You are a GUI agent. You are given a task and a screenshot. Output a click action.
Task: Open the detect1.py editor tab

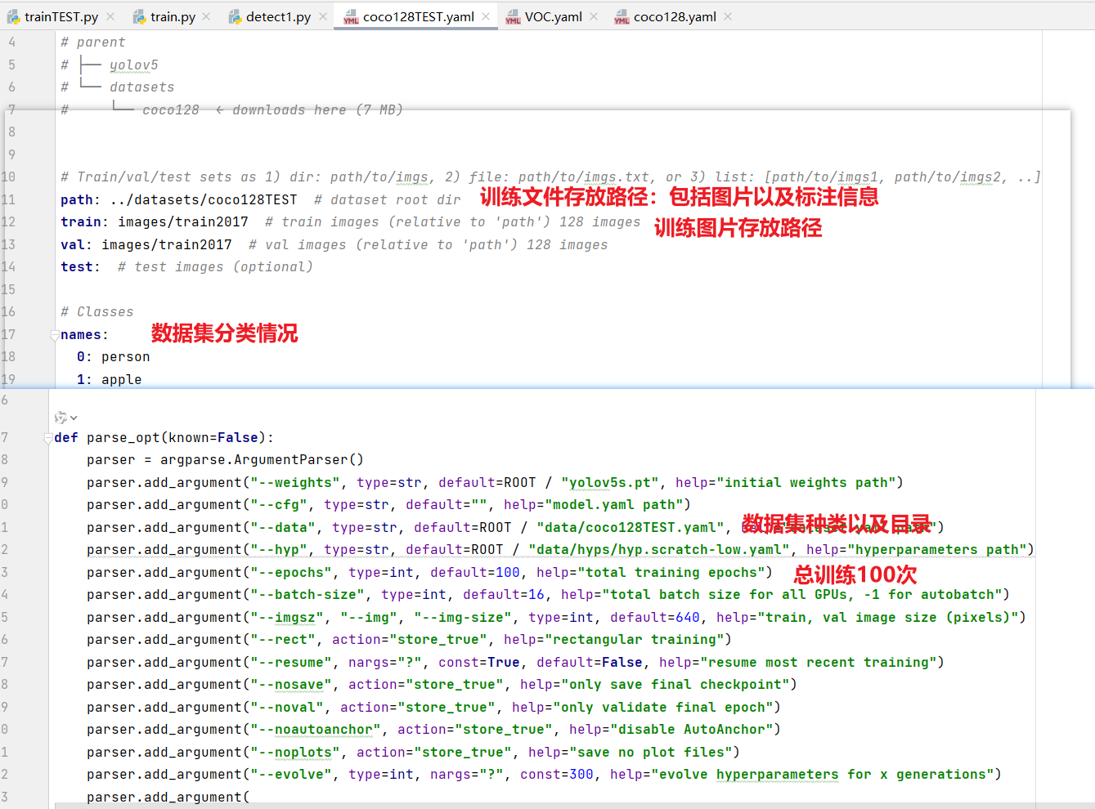(x=278, y=16)
